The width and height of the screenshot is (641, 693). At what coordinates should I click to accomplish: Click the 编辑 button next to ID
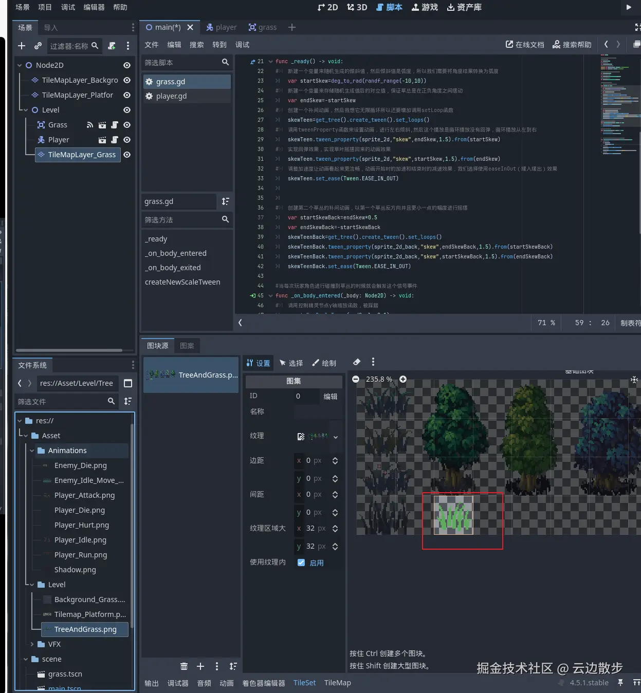[x=331, y=396]
